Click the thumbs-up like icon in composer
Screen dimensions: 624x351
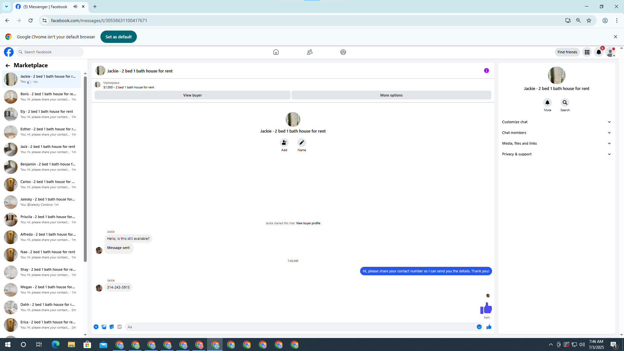pyautogui.click(x=489, y=327)
